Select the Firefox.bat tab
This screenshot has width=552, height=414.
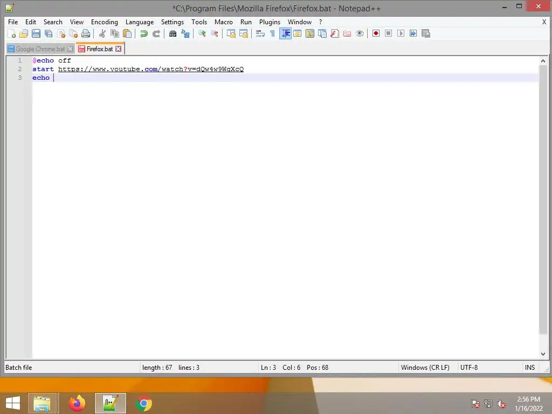pyautogui.click(x=100, y=49)
